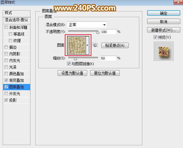Screen dimensions: 183x148
Task: Select the 内发光 style label
Action: point(15,60)
